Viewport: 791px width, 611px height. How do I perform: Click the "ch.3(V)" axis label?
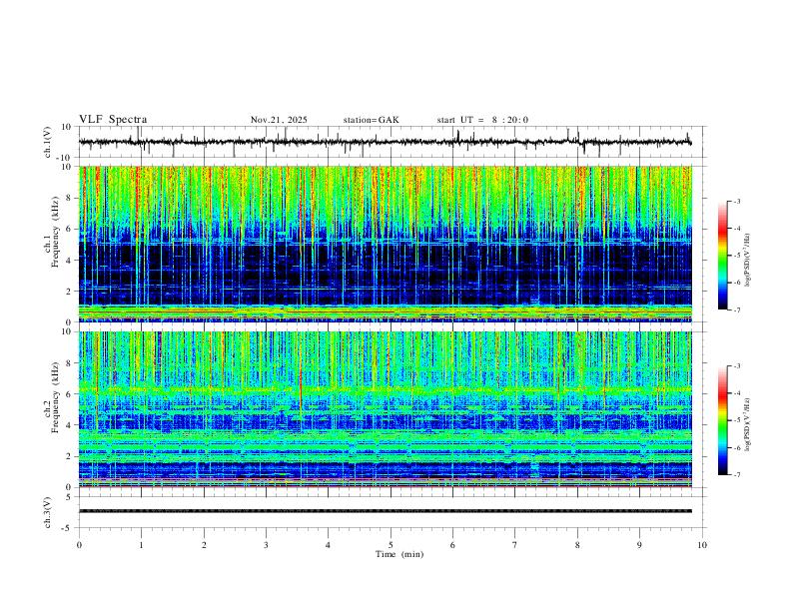tap(48, 513)
